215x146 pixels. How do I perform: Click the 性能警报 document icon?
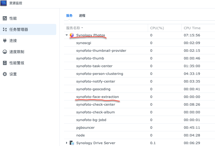pyautogui.click(x=5, y=63)
